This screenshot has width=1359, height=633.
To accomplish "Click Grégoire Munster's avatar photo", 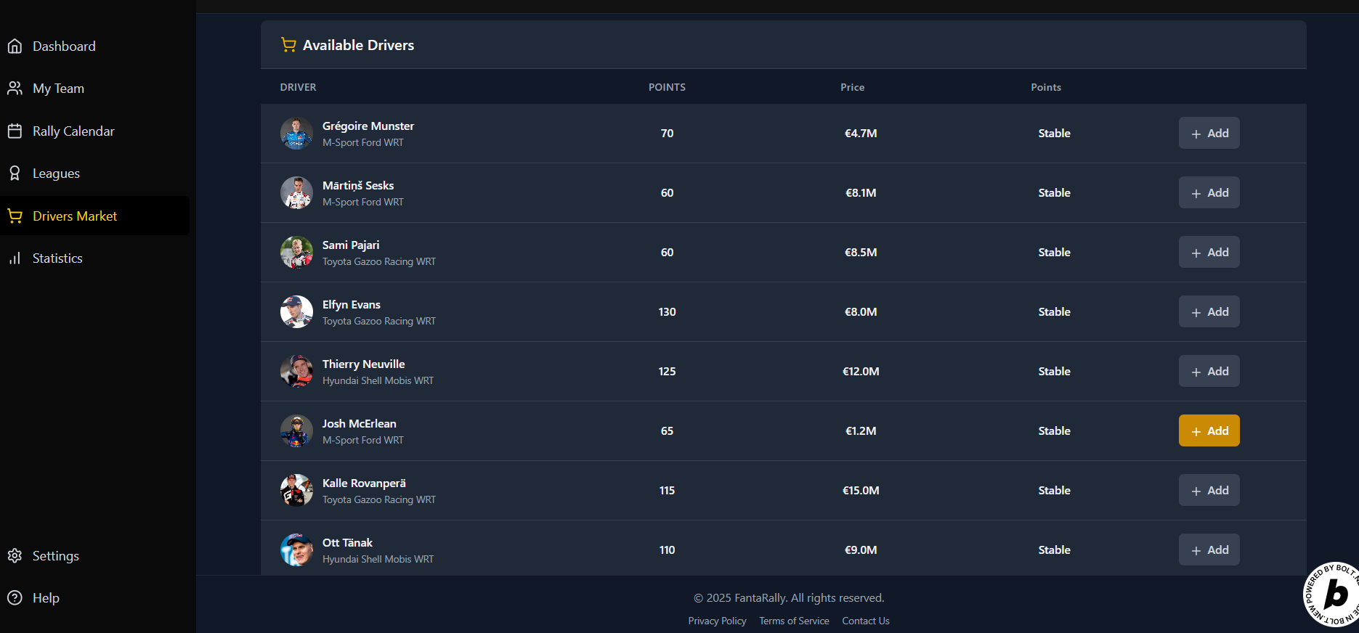I will [x=296, y=133].
